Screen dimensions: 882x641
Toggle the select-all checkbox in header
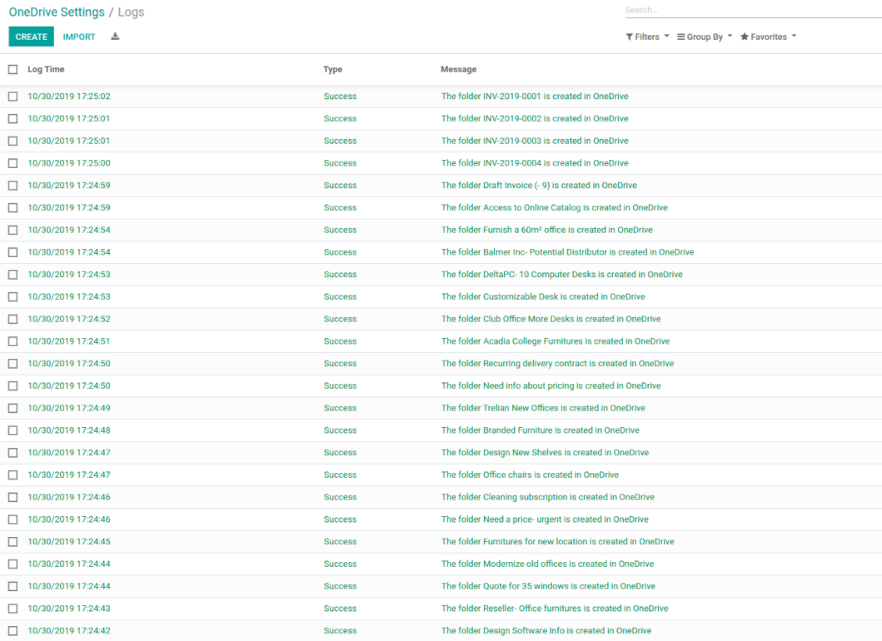(x=13, y=69)
